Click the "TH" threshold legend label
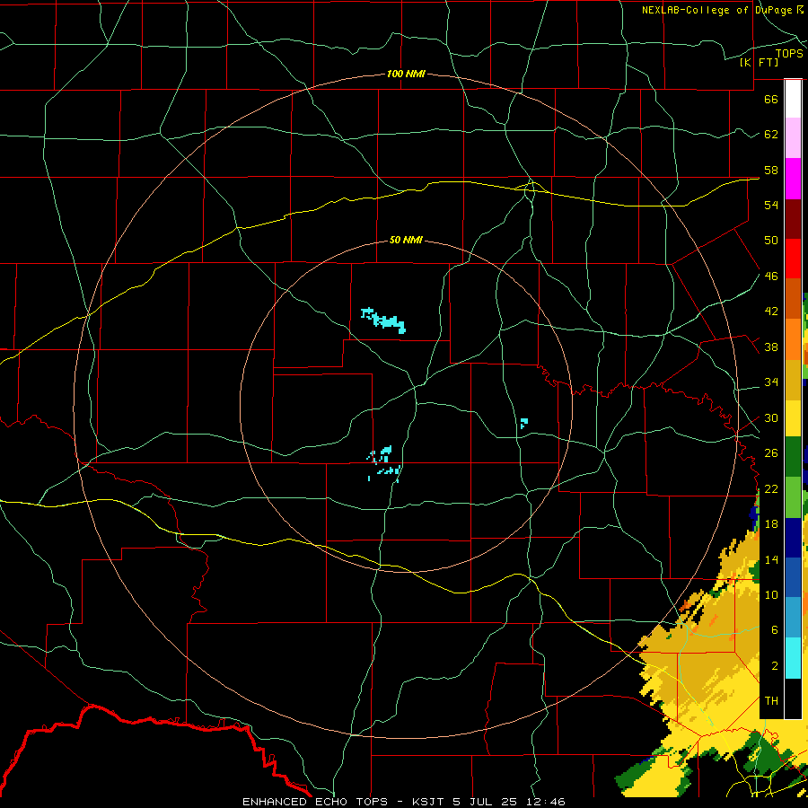808x808 pixels. click(771, 701)
